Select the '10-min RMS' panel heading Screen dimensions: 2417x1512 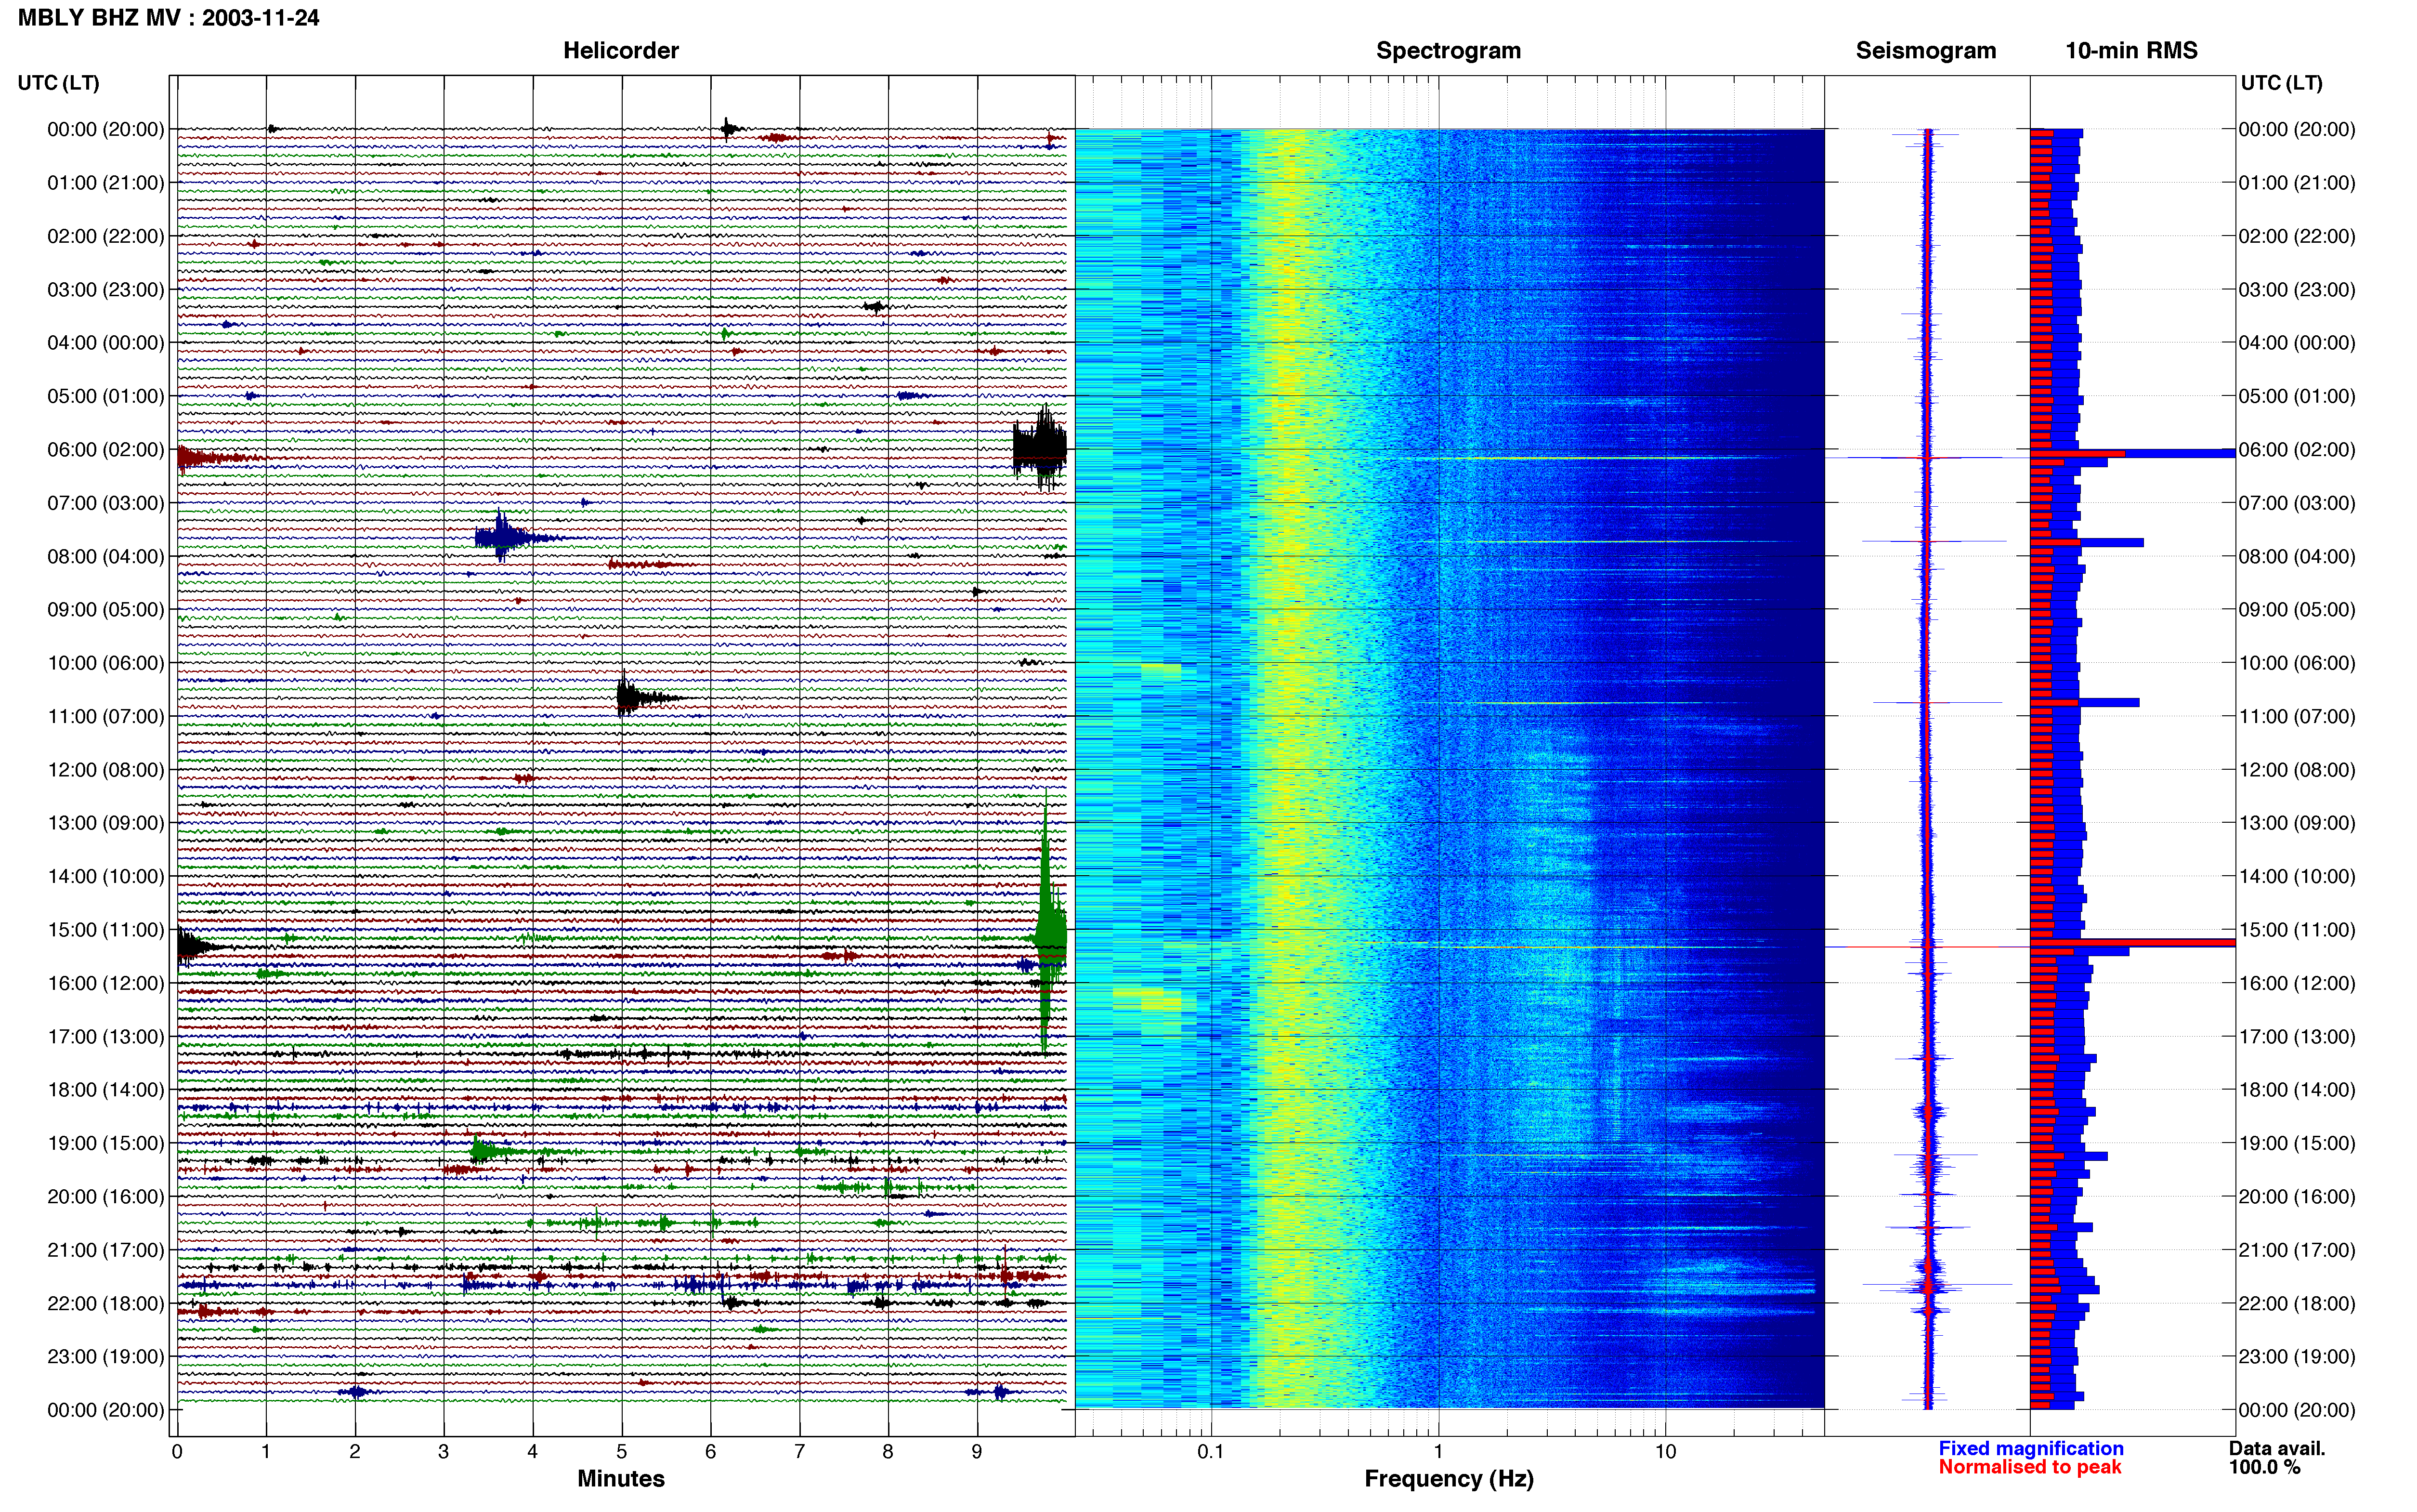click(2131, 50)
